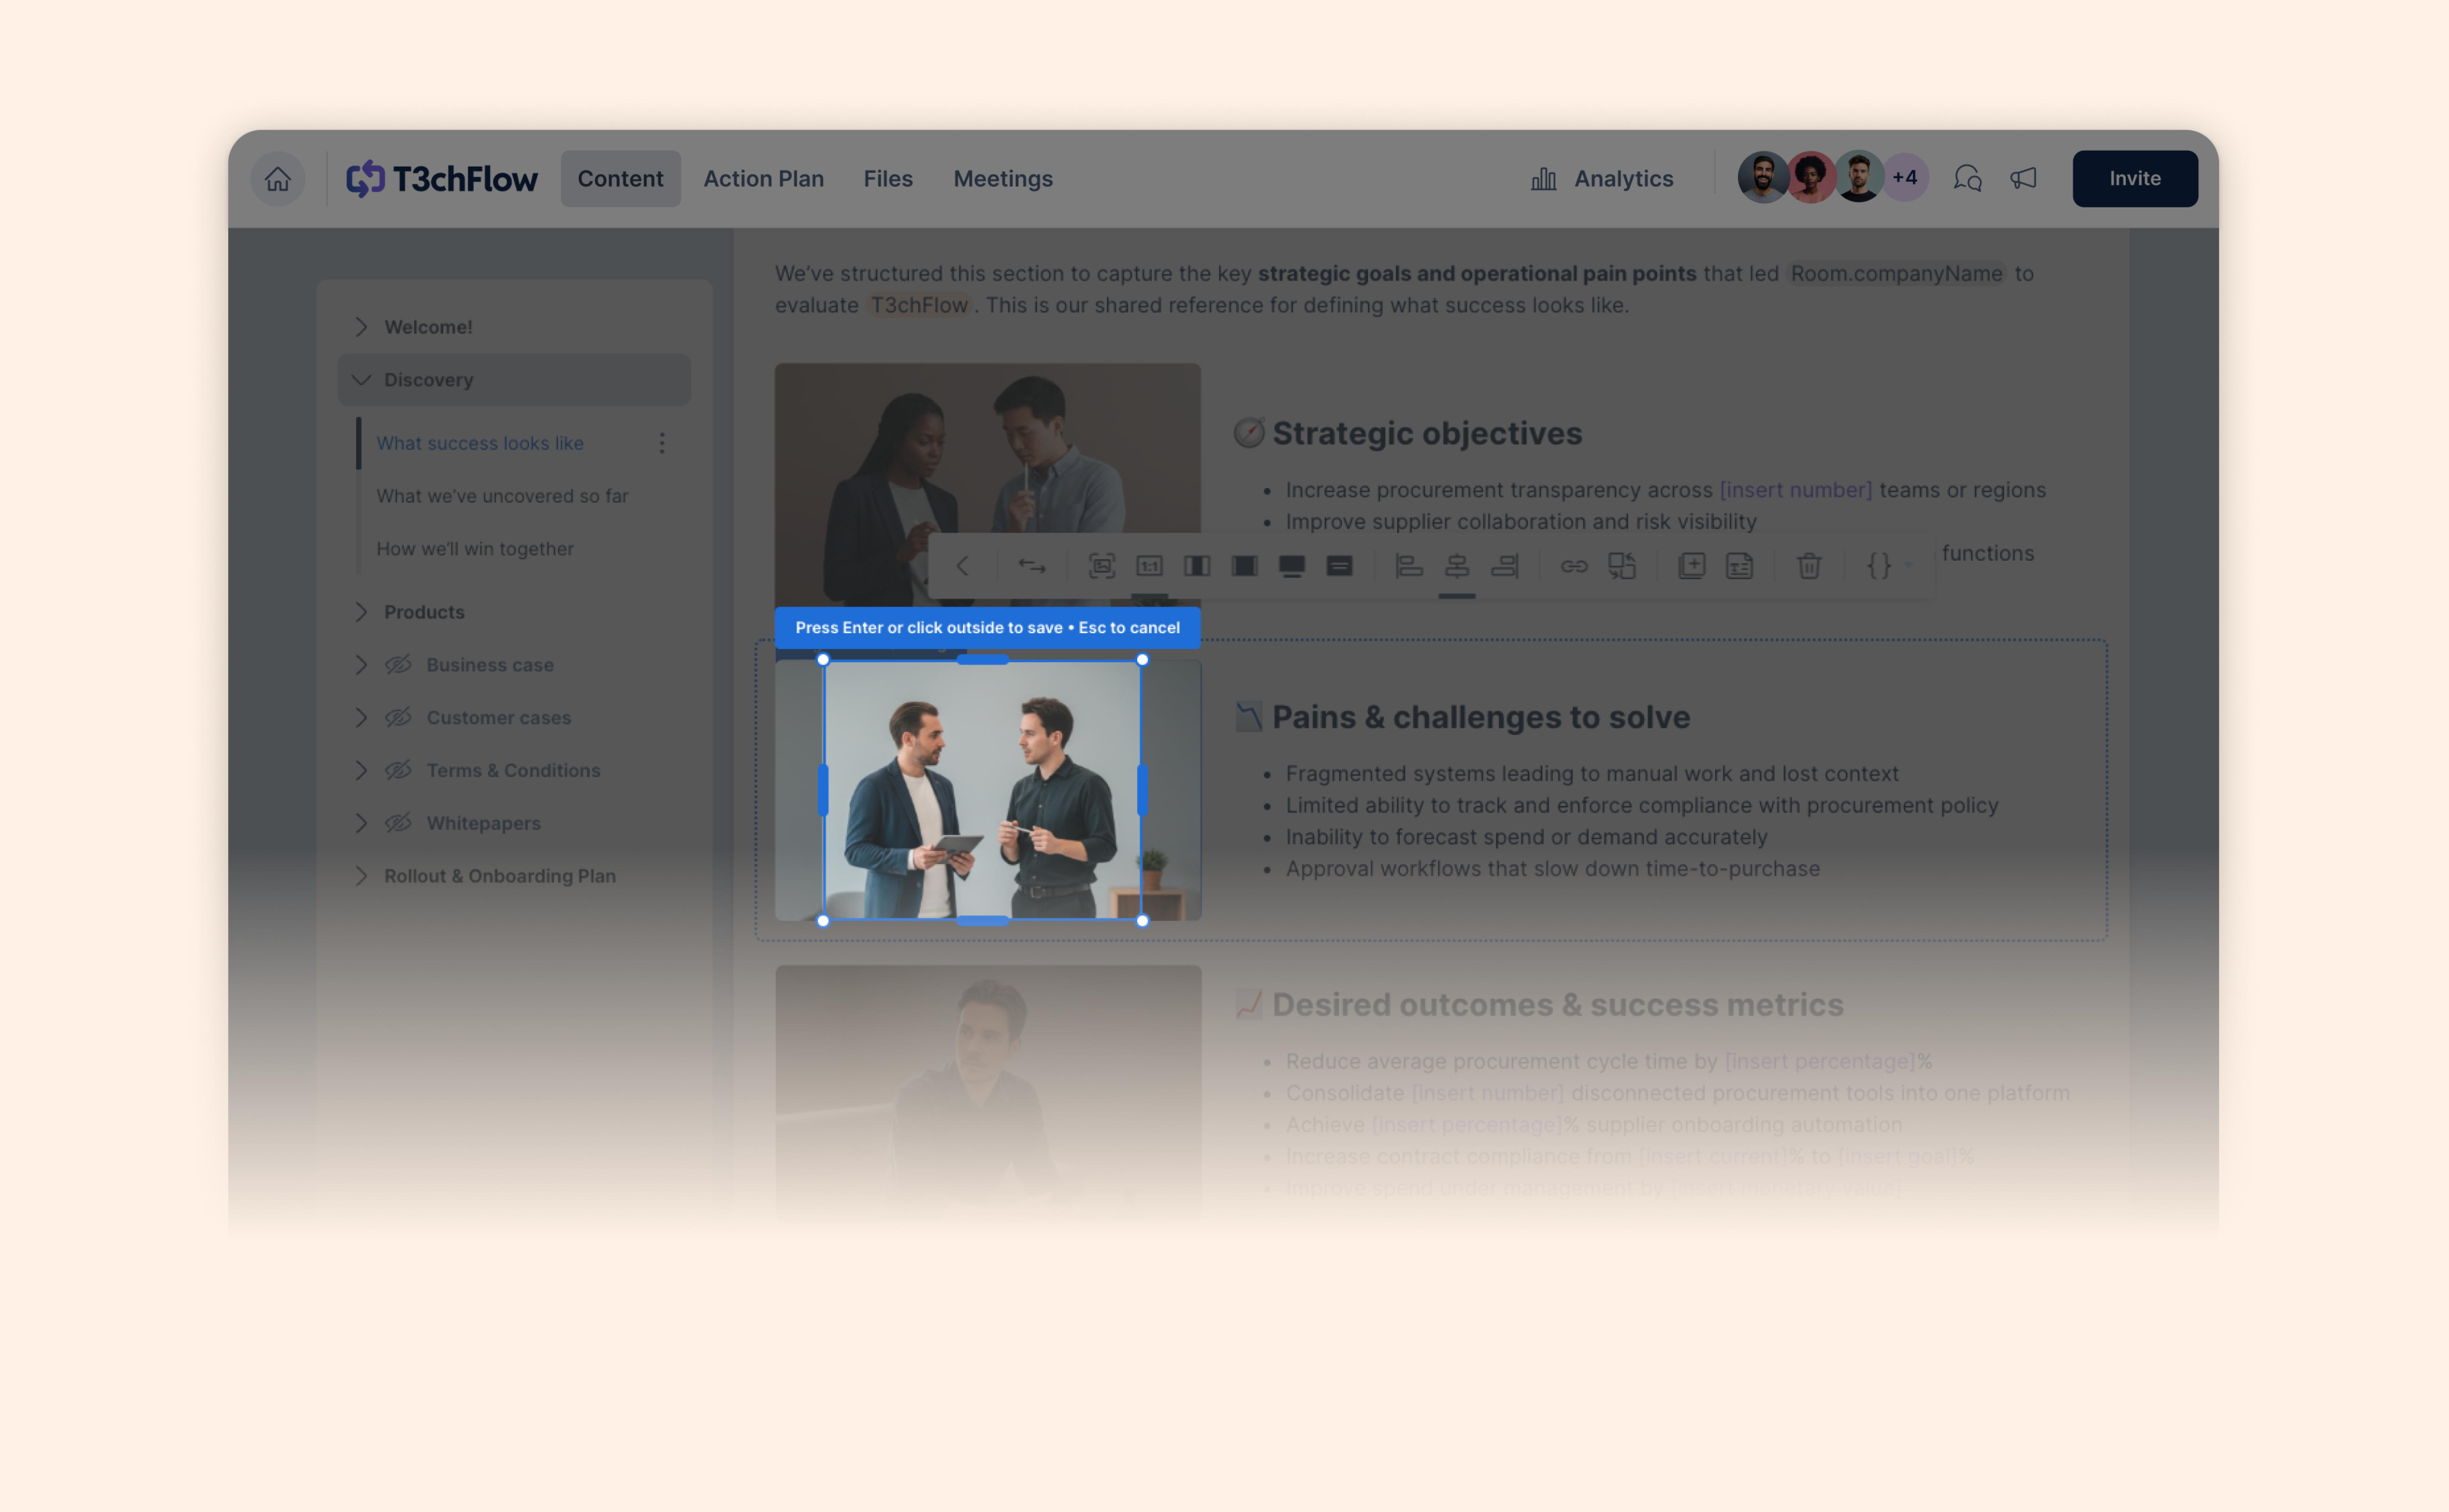Open the Meetings tab

pos(1002,178)
